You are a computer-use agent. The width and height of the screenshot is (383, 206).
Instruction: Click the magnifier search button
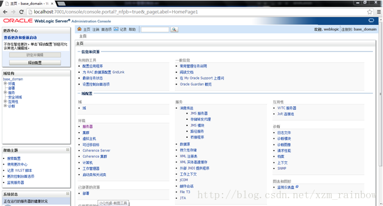coord(174,30)
